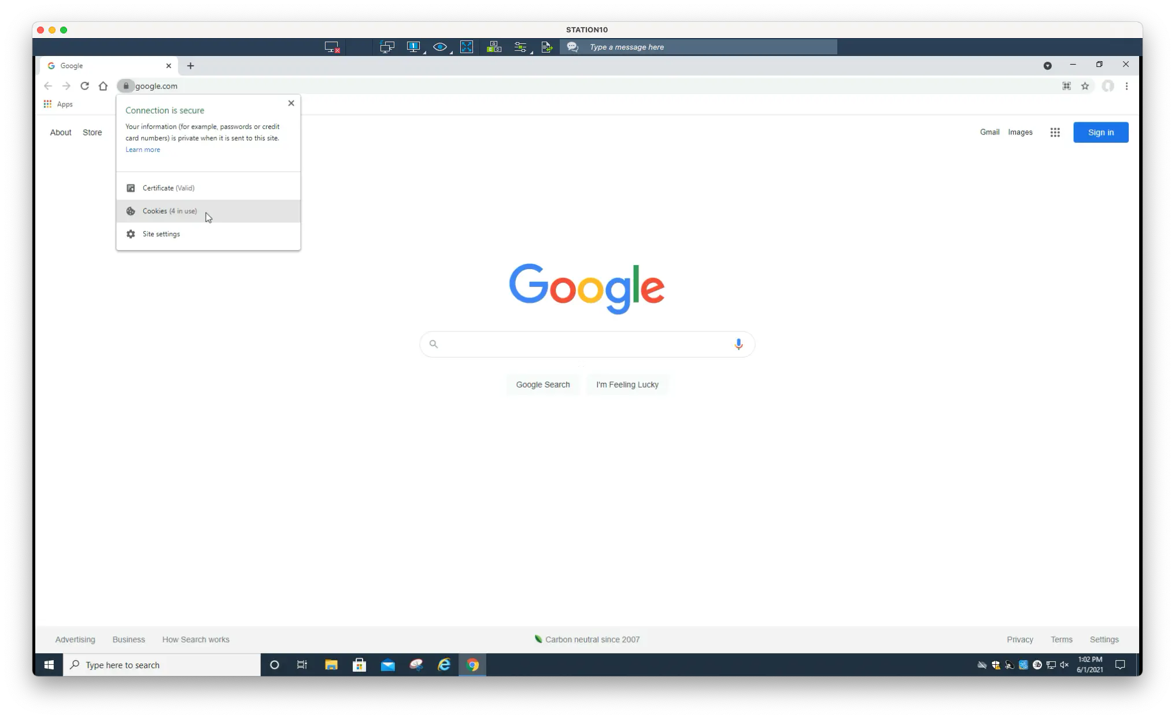
Task: Open Chrome three-dot menu
Action: pyautogui.click(x=1126, y=86)
